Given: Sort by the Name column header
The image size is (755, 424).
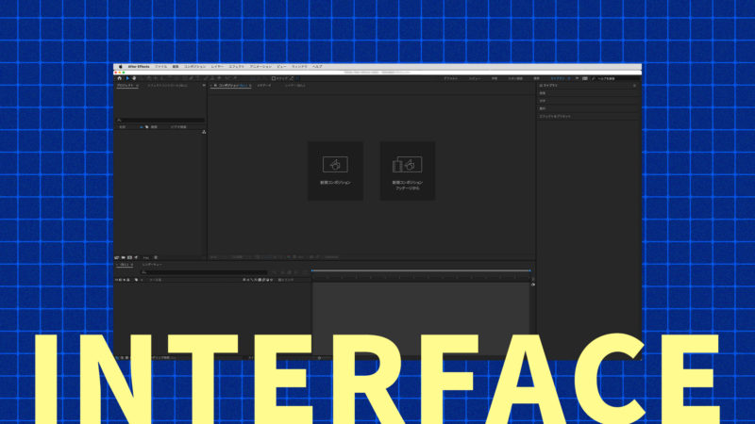Looking at the screenshot, I should [123, 127].
